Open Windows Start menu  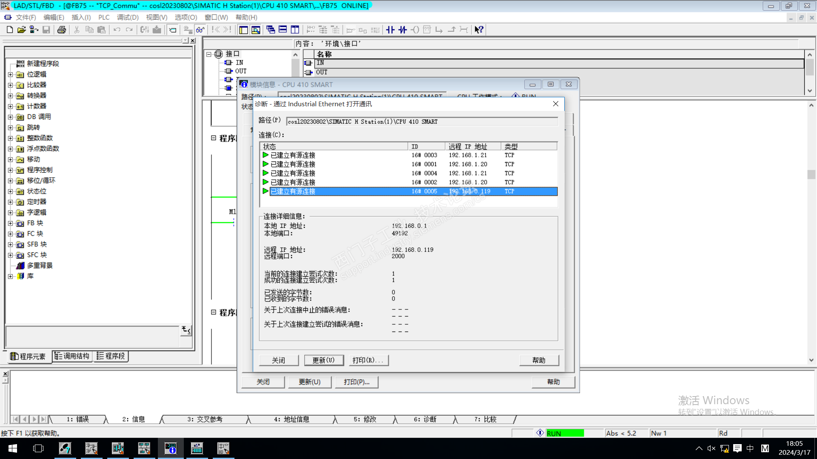[12, 448]
